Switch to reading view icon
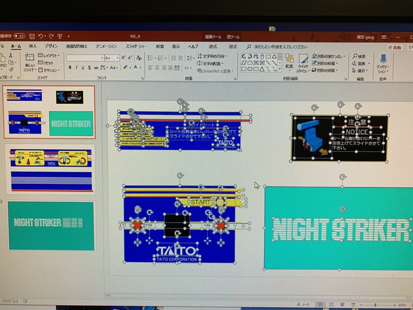The image size is (413, 310). (x=342, y=305)
